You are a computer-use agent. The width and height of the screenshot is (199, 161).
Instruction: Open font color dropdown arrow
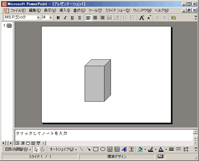click(166, 150)
